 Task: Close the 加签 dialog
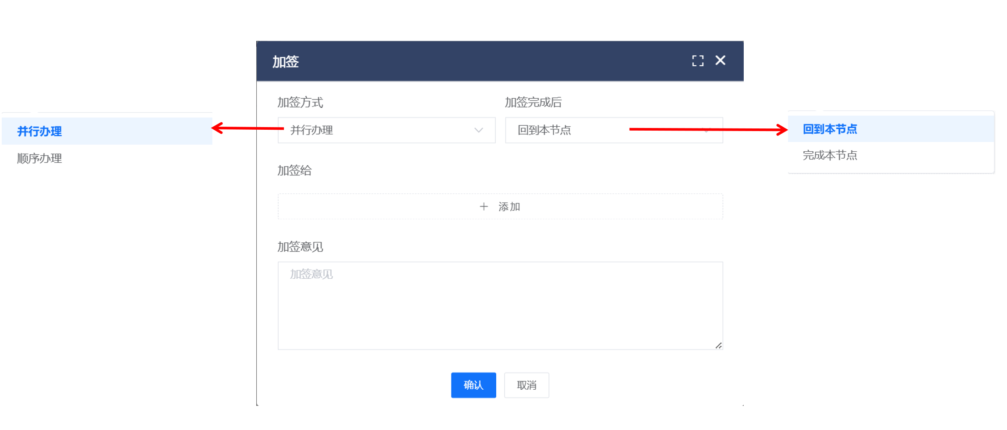[x=720, y=60]
